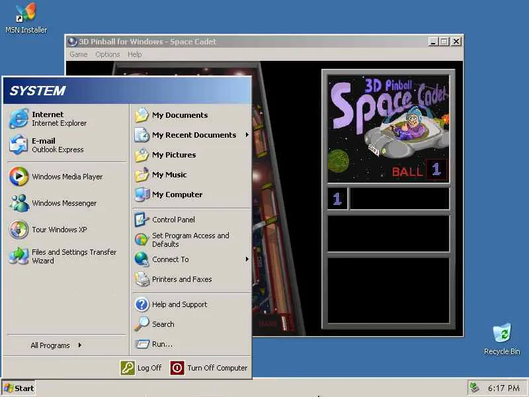Click the 3D Pinball title bar icon

72,42
